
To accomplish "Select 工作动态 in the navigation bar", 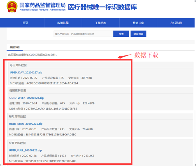I will [101, 23].
